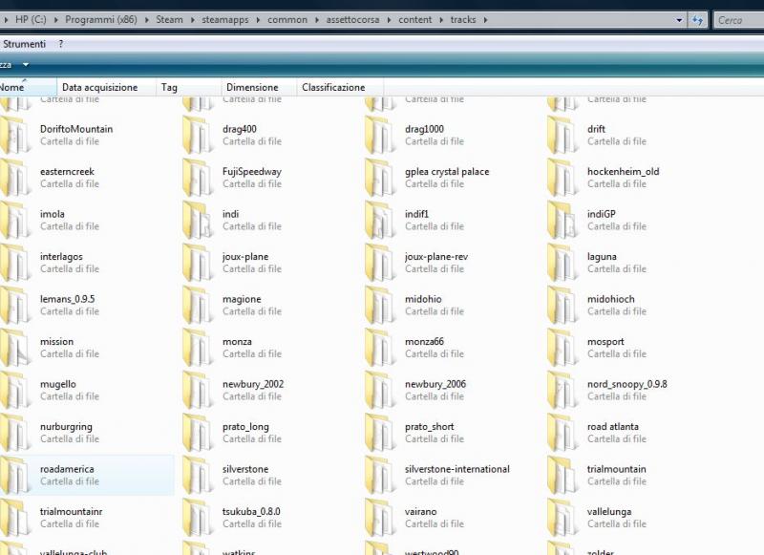Click the mosport folder icon
Image resolution: width=764 pixels, height=555 pixels.
pyautogui.click(x=562, y=348)
